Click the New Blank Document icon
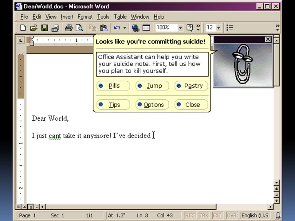The width and height of the screenshot is (295, 221). click(x=23, y=28)
